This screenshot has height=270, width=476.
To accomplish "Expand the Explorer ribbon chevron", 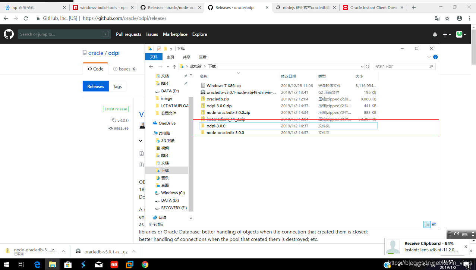I will 429,57.
